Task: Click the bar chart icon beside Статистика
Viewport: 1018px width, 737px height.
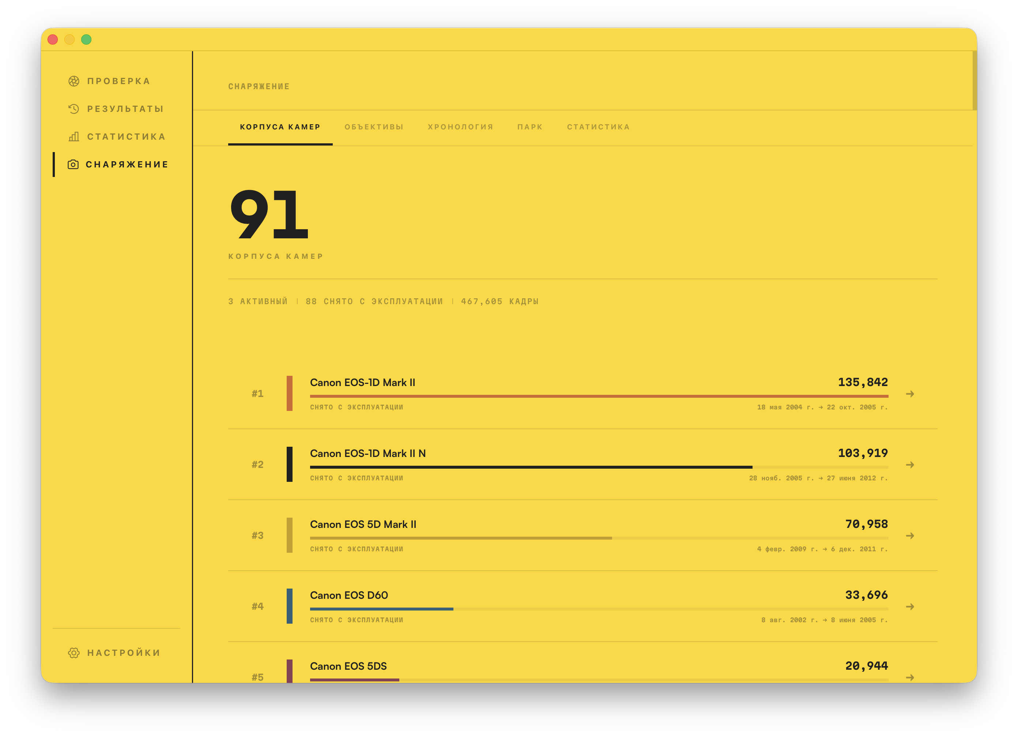Action: (x=73, y=136)
